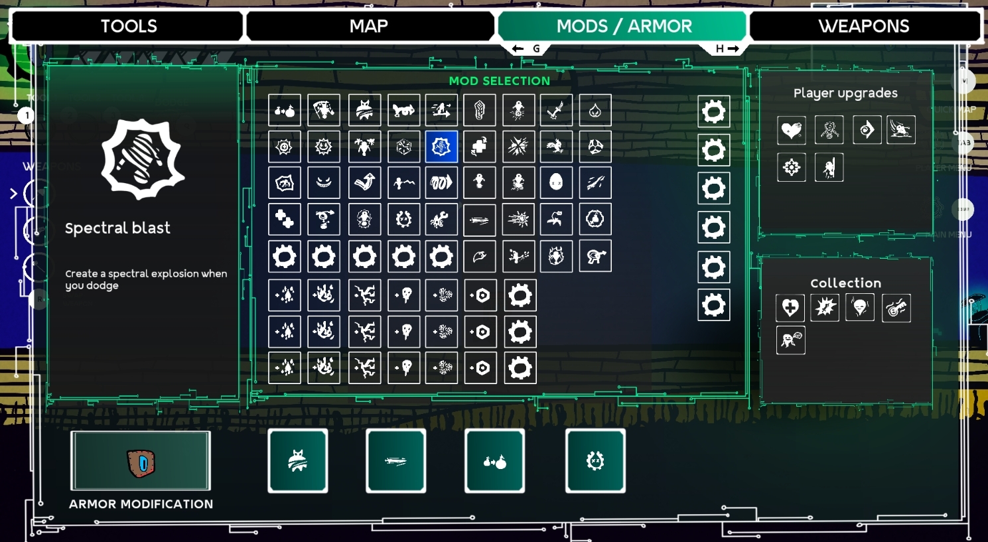Select the egg-shaped mod icon

tap(556, 182)
